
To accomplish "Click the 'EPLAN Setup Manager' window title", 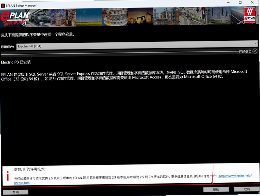I will point(21,6).
